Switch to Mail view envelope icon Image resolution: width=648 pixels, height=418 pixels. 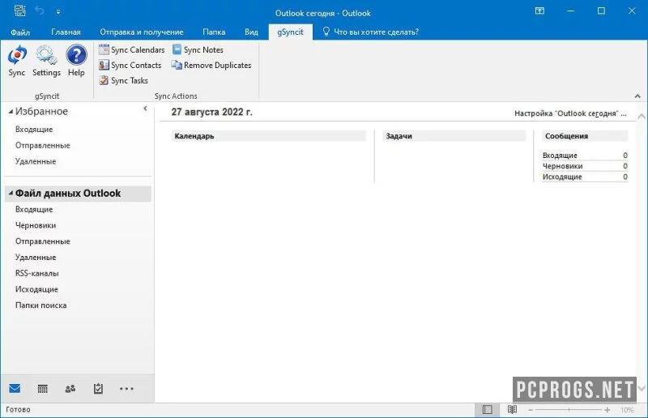click(15, 389)
